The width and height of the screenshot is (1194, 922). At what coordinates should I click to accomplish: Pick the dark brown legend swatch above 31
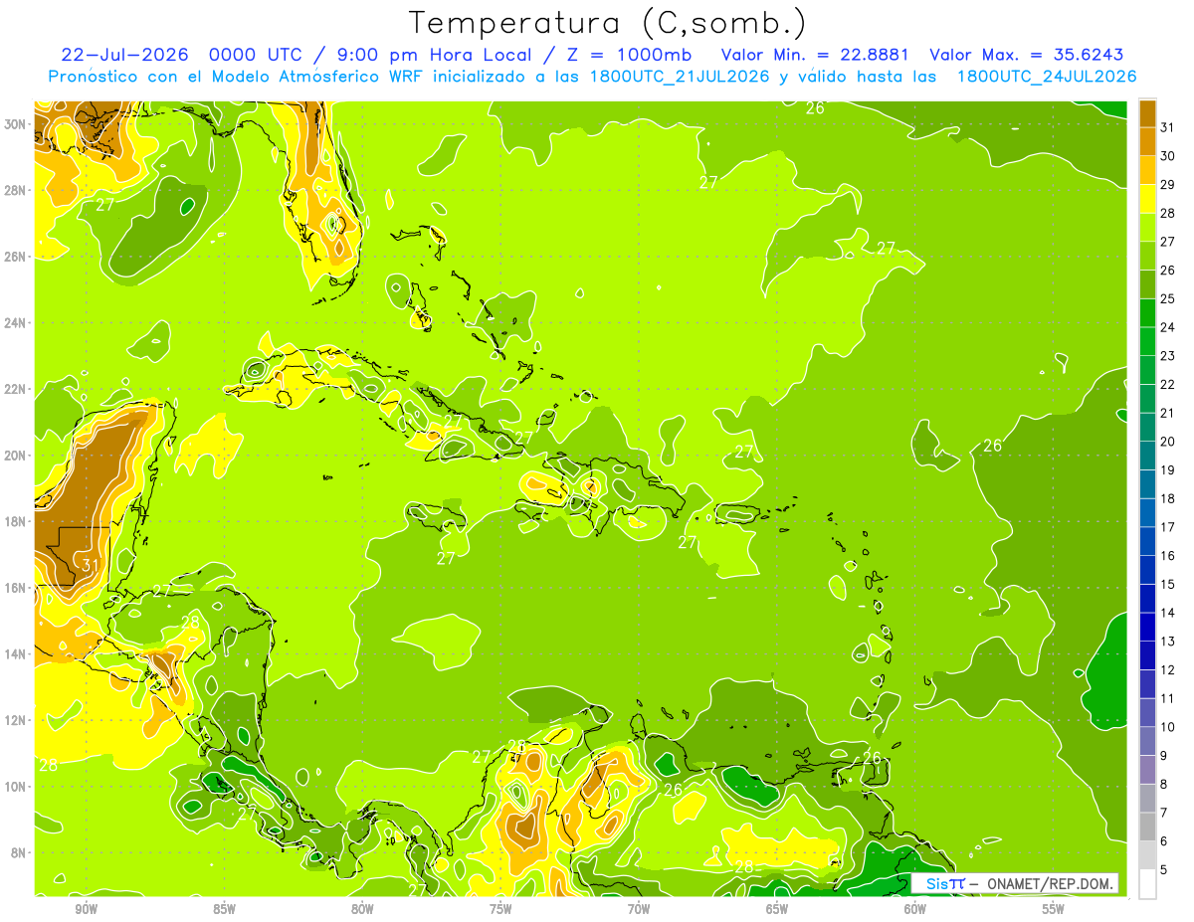click(x=1147, y=112)
